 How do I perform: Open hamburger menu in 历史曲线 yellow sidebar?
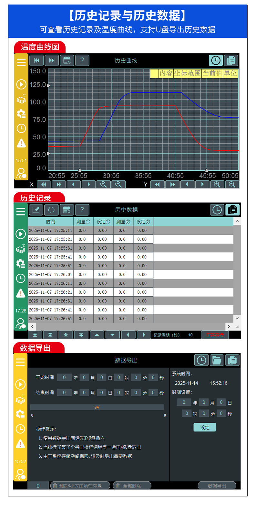[x=21, y=62]
